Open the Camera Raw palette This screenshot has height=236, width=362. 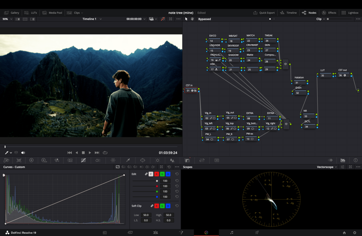pos(6,160)
